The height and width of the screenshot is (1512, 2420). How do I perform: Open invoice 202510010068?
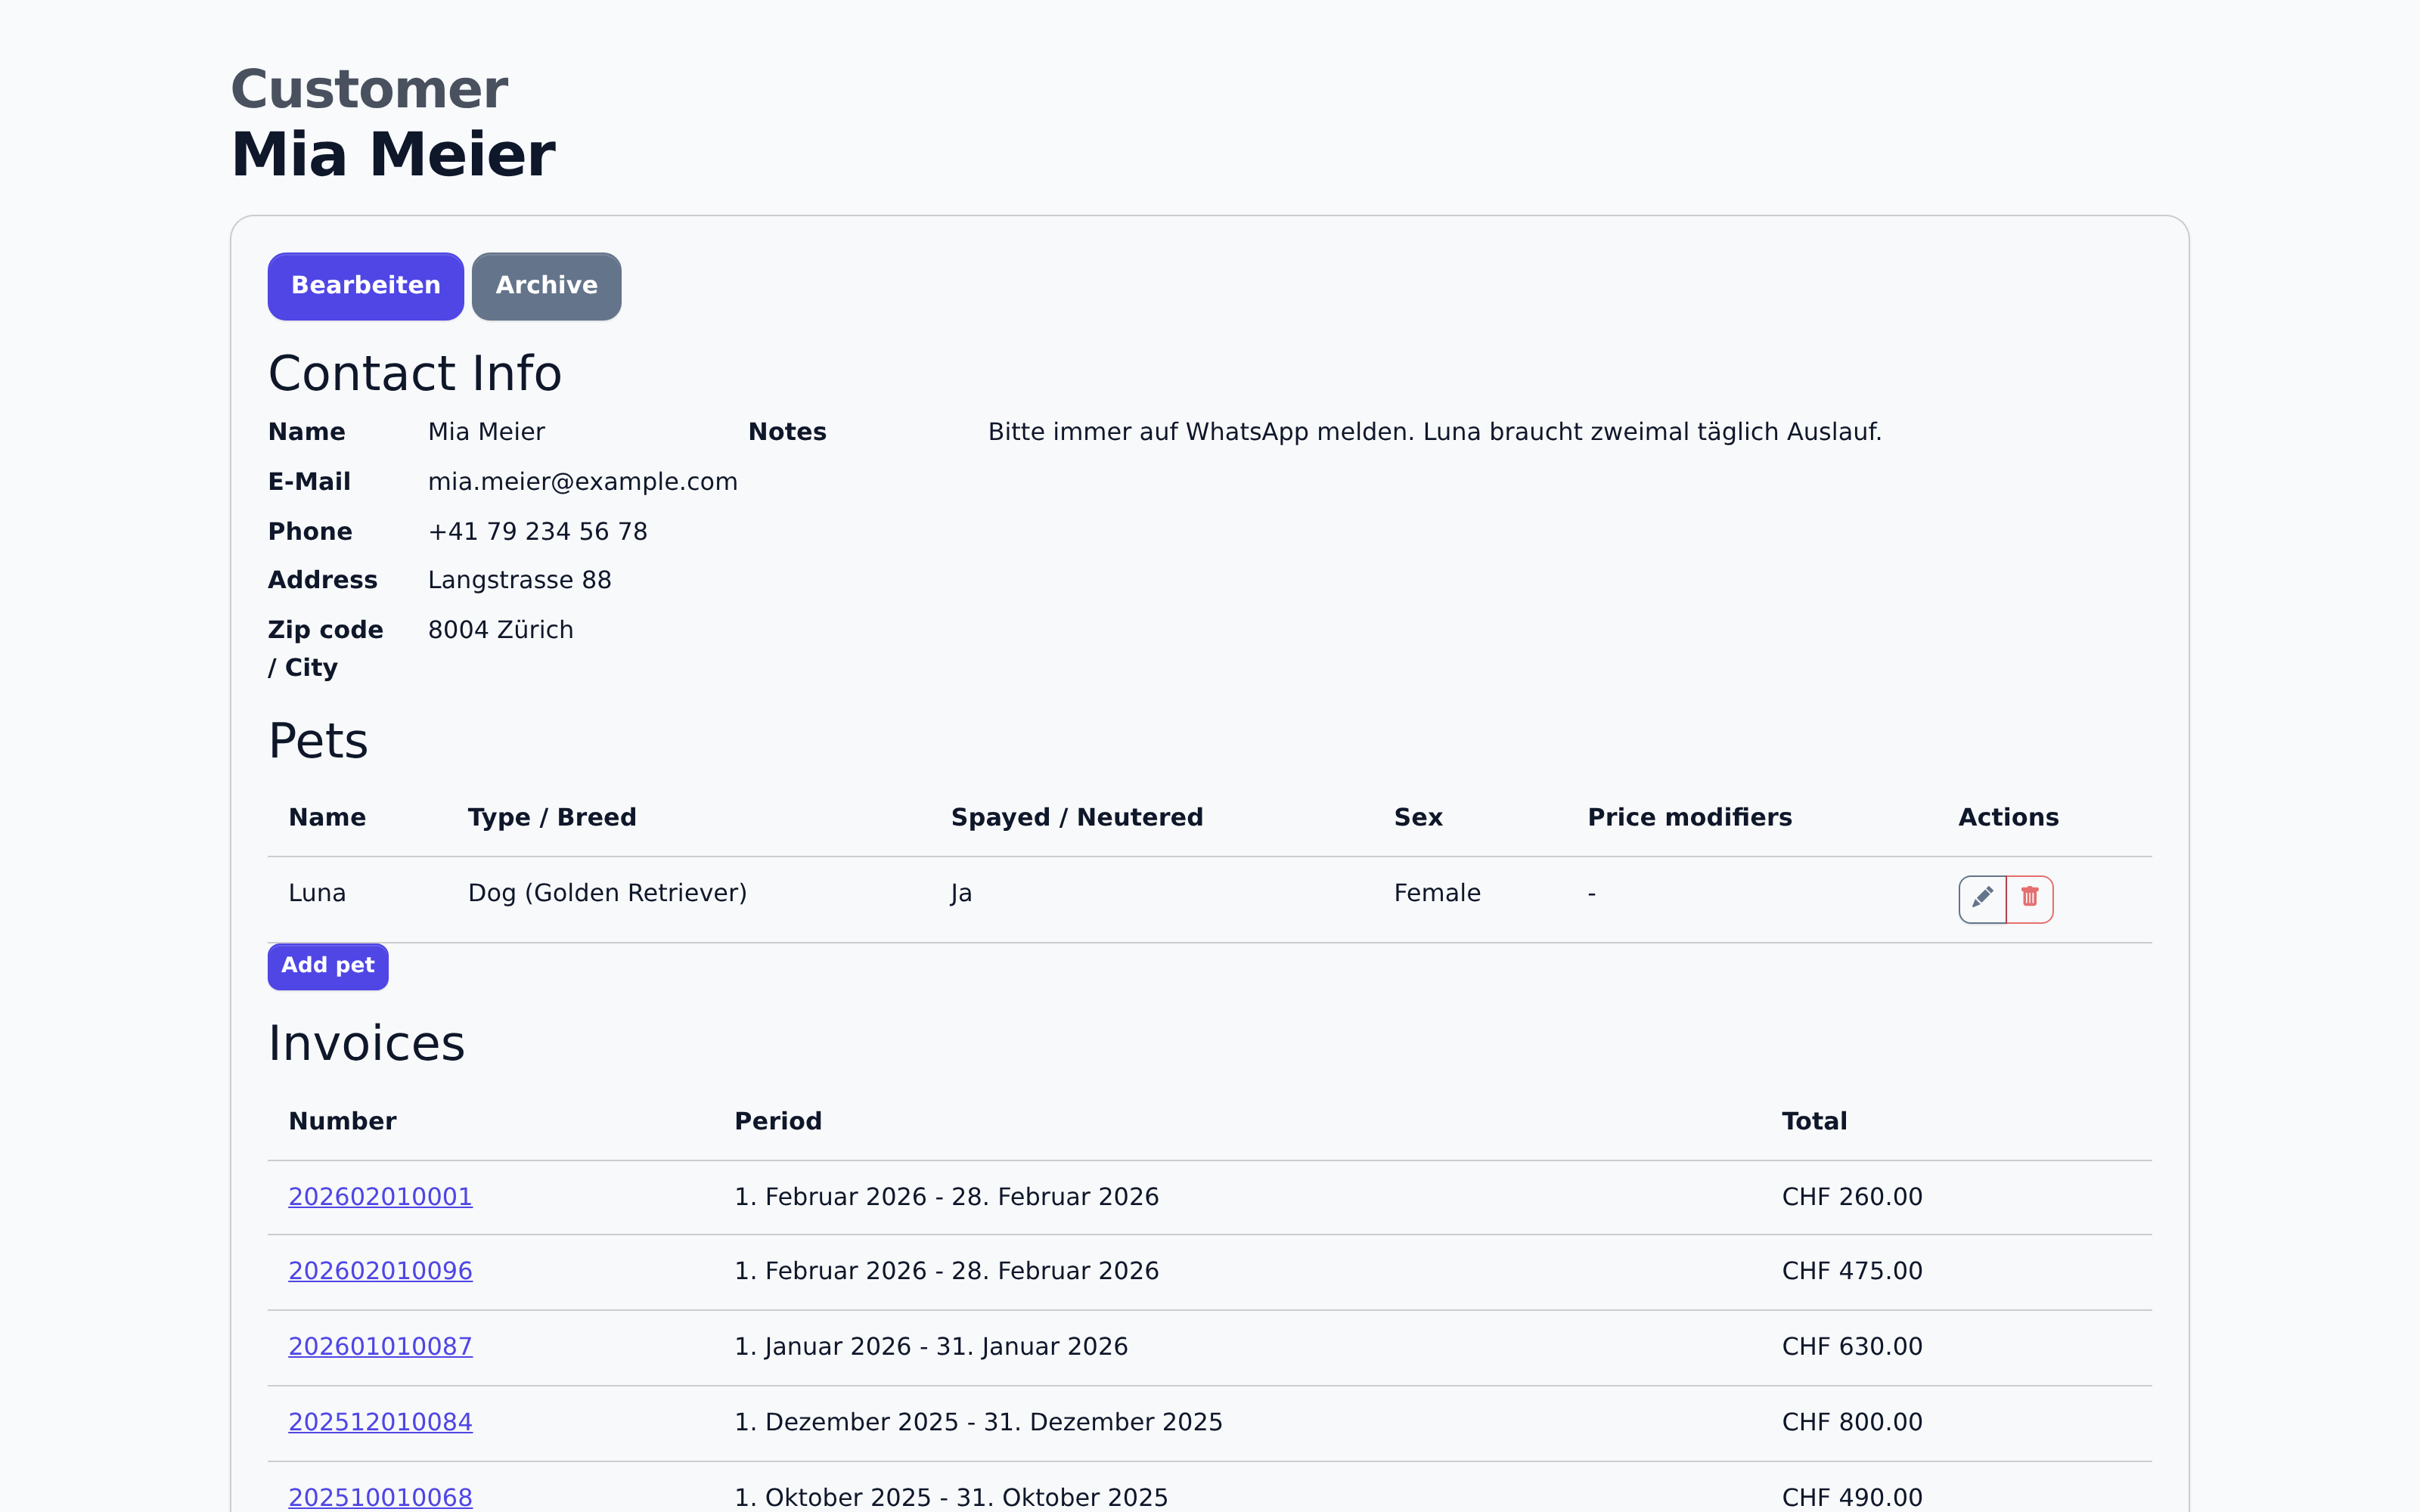click(380, 1497)
